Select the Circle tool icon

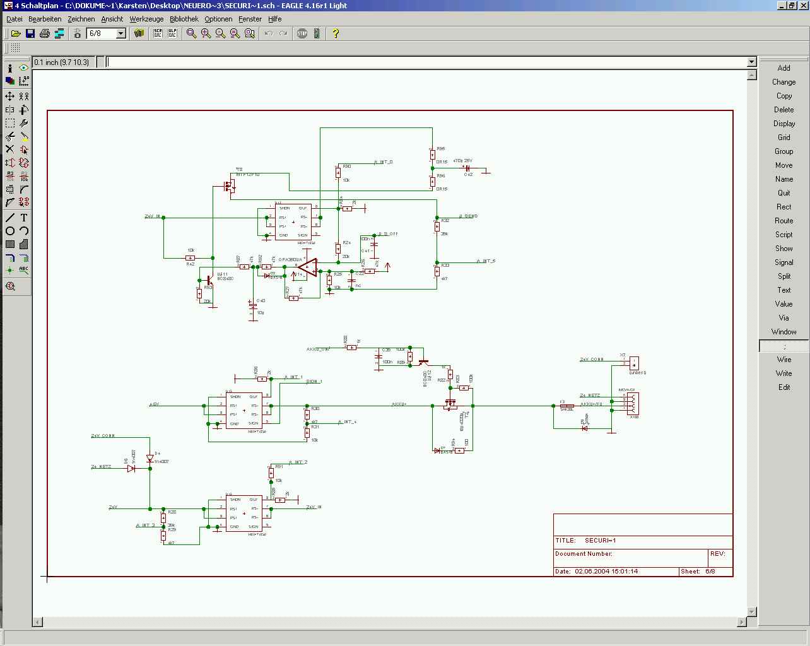point(10,231)
